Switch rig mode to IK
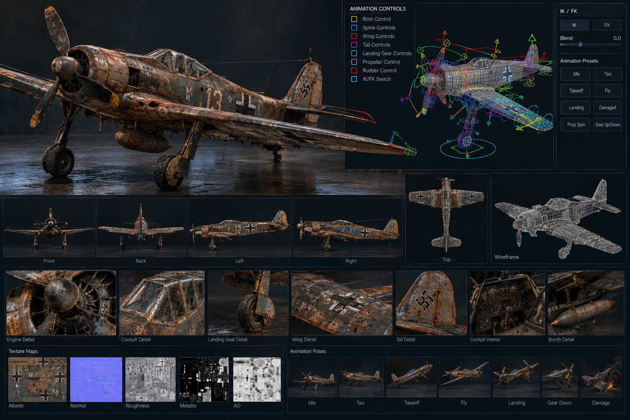The image size is (630, 420). tap(574, 25)
